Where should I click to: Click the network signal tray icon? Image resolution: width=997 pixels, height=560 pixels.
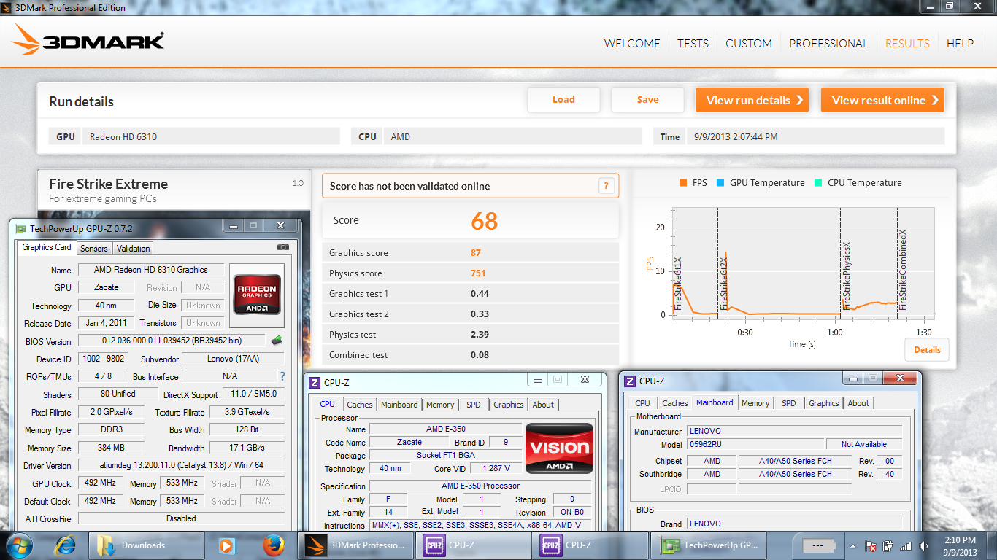pyautogui.click(x=906, y=545)
